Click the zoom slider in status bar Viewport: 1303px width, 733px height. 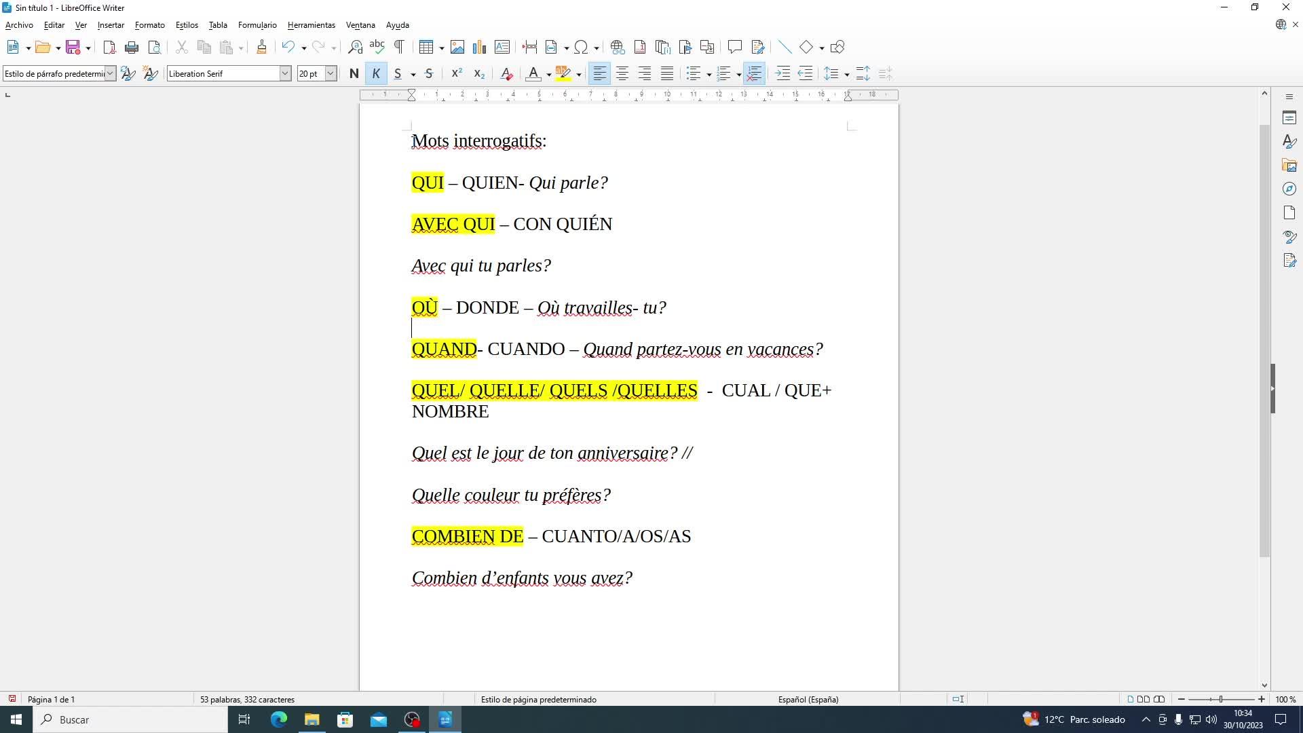pyautogui.click(x=1220, y=700)
